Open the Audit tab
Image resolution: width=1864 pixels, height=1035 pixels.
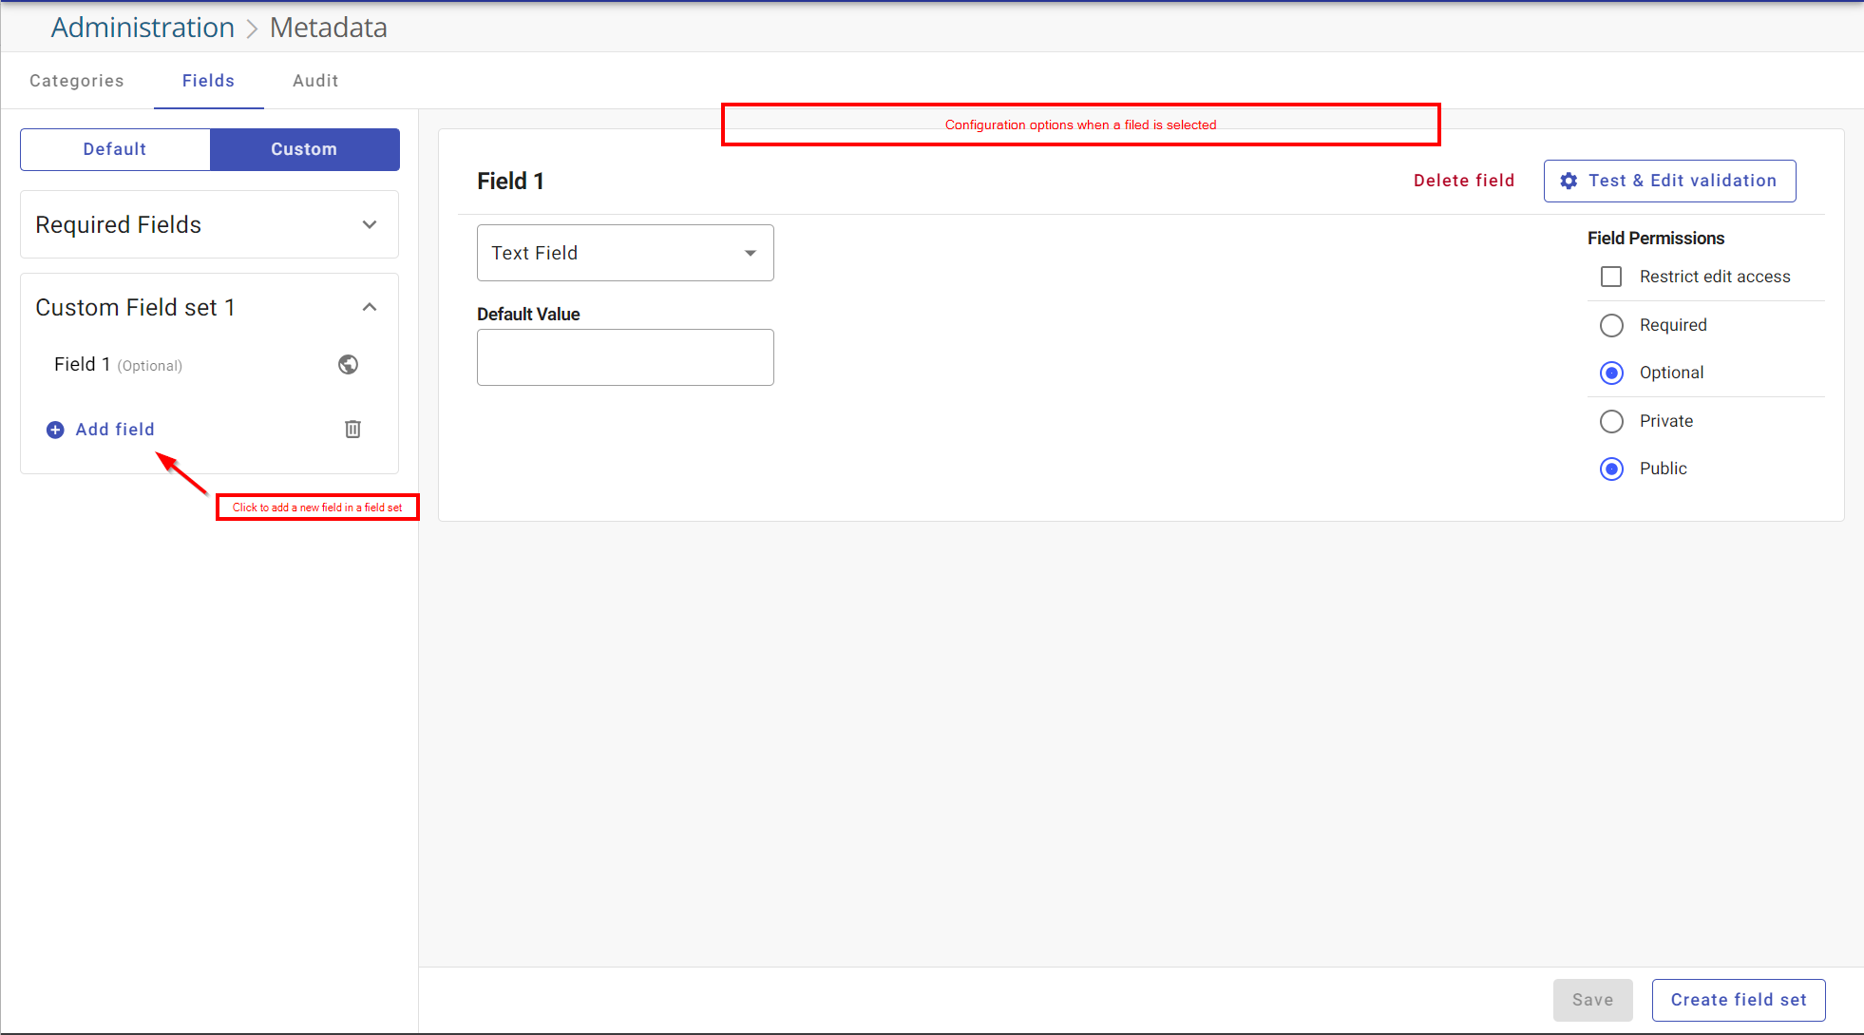coord(315,81)
